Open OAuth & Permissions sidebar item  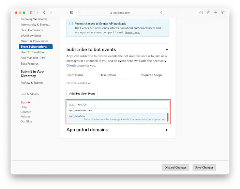coord(34,41)
